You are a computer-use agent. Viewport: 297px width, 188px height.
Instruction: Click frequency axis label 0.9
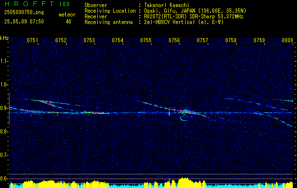point(4,108)
